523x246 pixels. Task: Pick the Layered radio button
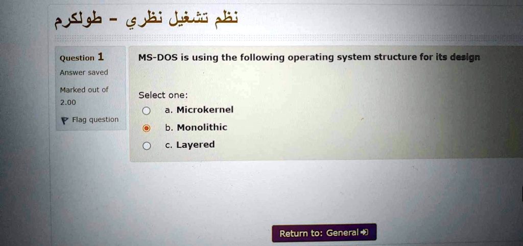coord(146,146)
